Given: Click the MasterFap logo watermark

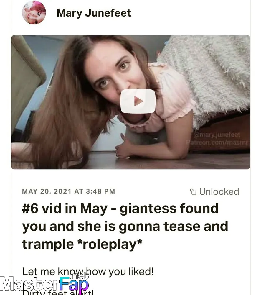Looking at the screenshot, I should pyautogui.click(x=44, y=283).
